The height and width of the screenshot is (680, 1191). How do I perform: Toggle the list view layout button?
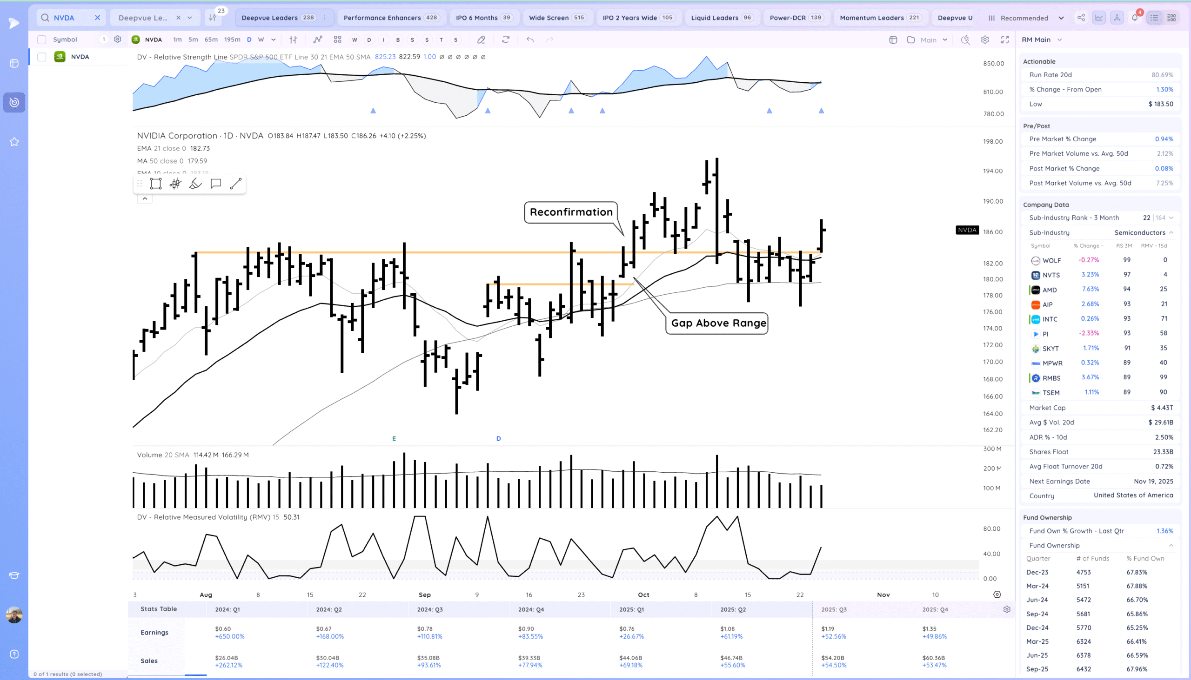tap(1154, 18)
